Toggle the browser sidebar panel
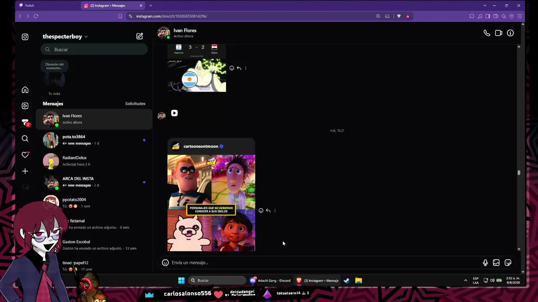 488,16
